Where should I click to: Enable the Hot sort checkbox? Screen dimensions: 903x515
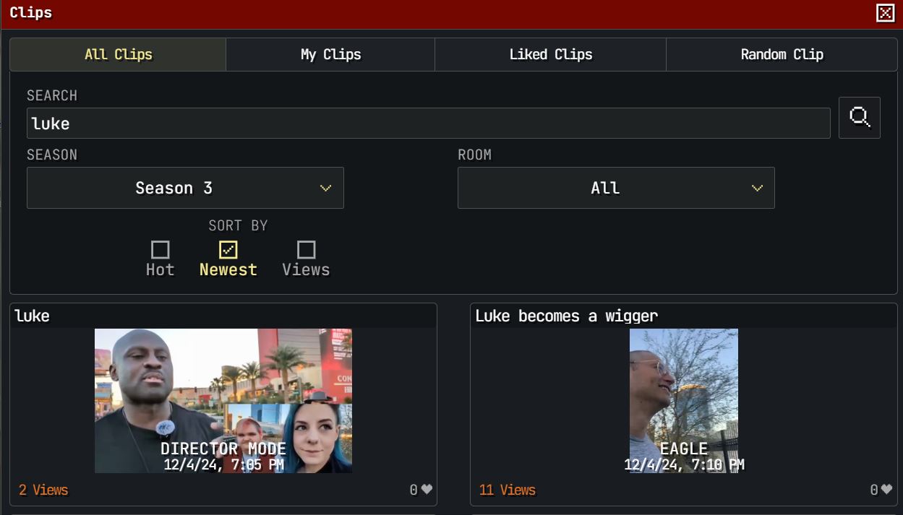coord(160,250)
